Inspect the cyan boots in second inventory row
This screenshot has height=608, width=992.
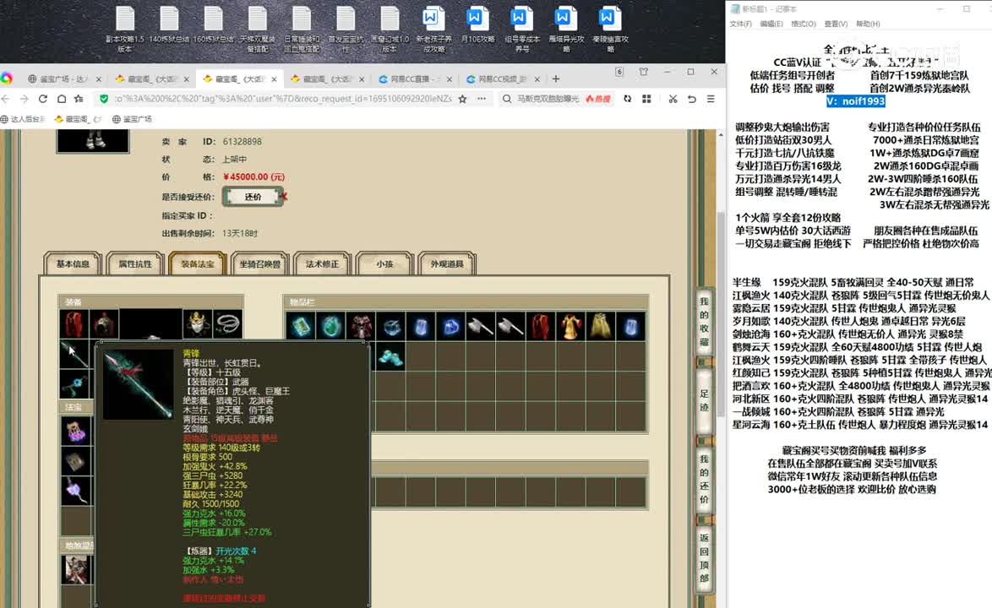tap(390, 357)
